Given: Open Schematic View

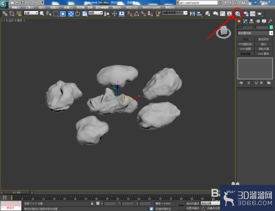Looking at the screenshot, I should click(229, 13).
